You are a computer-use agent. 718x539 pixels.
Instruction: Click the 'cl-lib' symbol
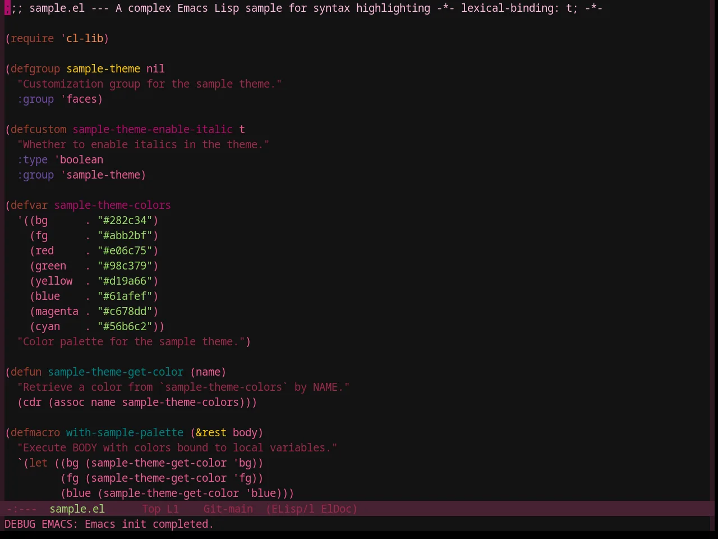85,38
